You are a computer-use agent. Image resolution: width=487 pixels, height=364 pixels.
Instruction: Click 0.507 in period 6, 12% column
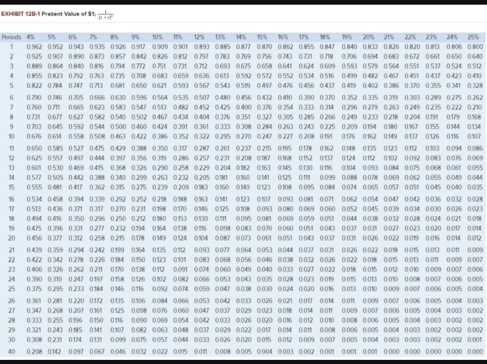202,98
